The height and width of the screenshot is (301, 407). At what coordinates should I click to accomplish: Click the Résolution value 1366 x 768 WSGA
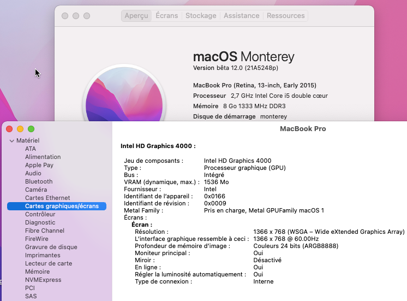[329, 232]
